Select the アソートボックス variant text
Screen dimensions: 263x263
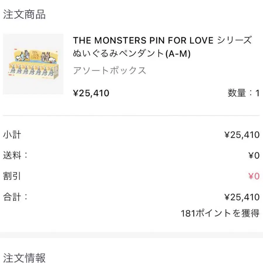[x=110, y=71]
